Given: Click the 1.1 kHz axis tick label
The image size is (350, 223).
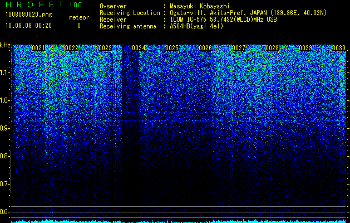Looking at the screenshot, I should 4,72.
